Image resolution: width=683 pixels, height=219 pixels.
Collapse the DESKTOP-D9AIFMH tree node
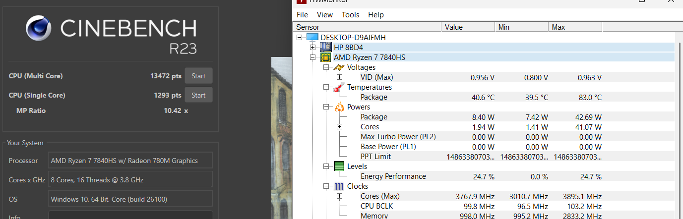[x=299, y=38]
